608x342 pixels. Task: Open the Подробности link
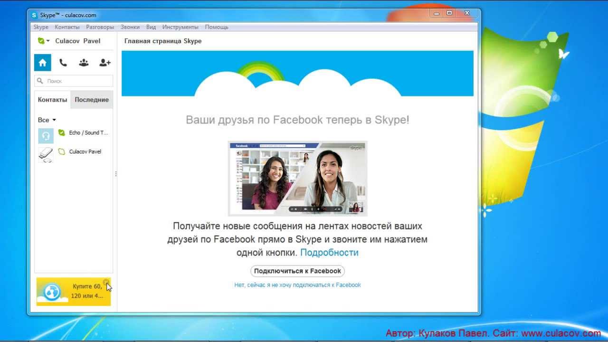pyautogui.click(x=329, y=253)
